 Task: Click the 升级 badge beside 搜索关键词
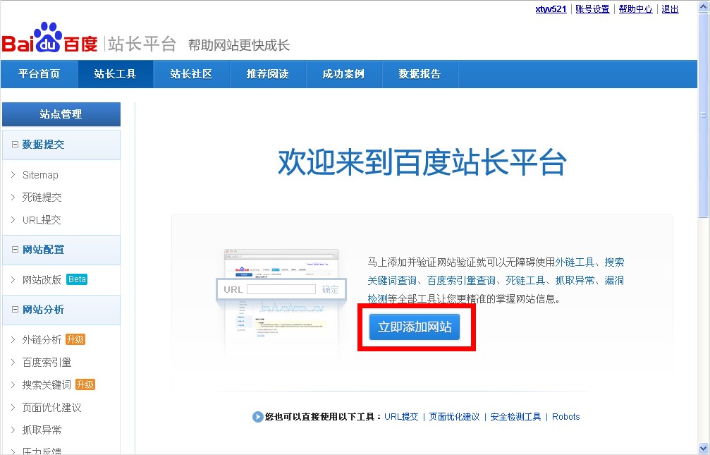click(x=86, y=384)
